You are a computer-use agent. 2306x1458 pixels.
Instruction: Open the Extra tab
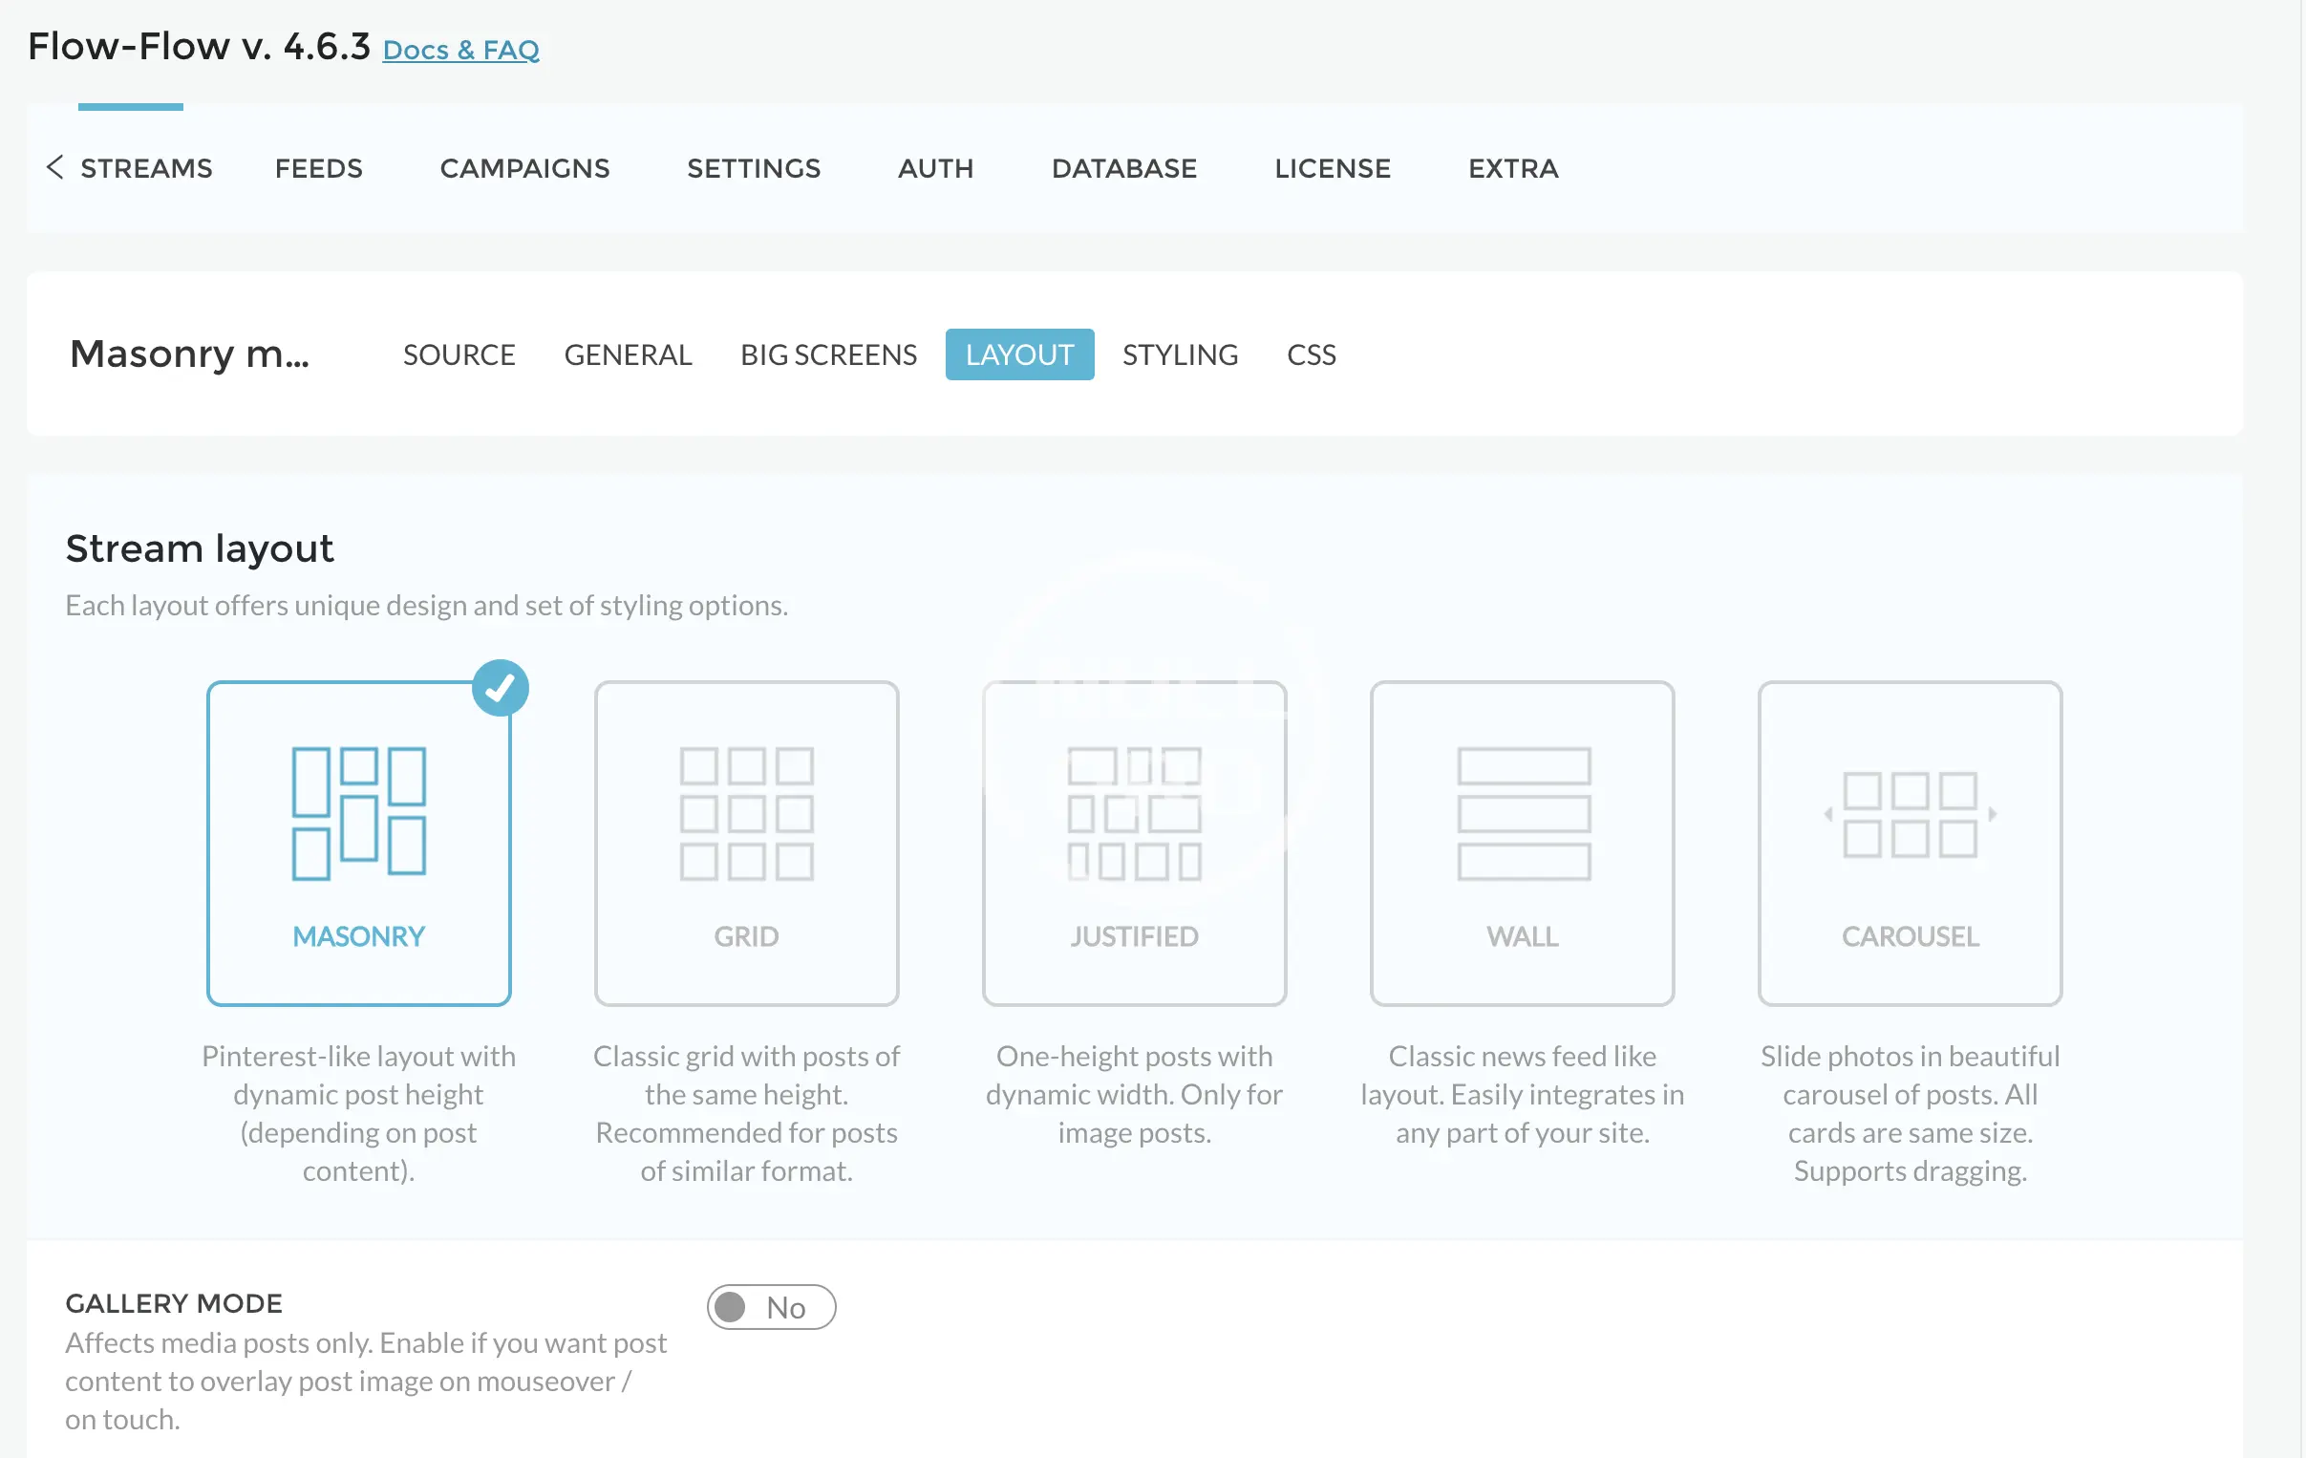coord(1513,168)
